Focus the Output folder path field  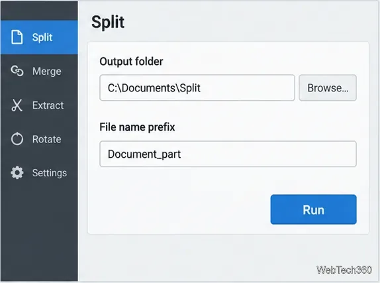tap(197, 87)
